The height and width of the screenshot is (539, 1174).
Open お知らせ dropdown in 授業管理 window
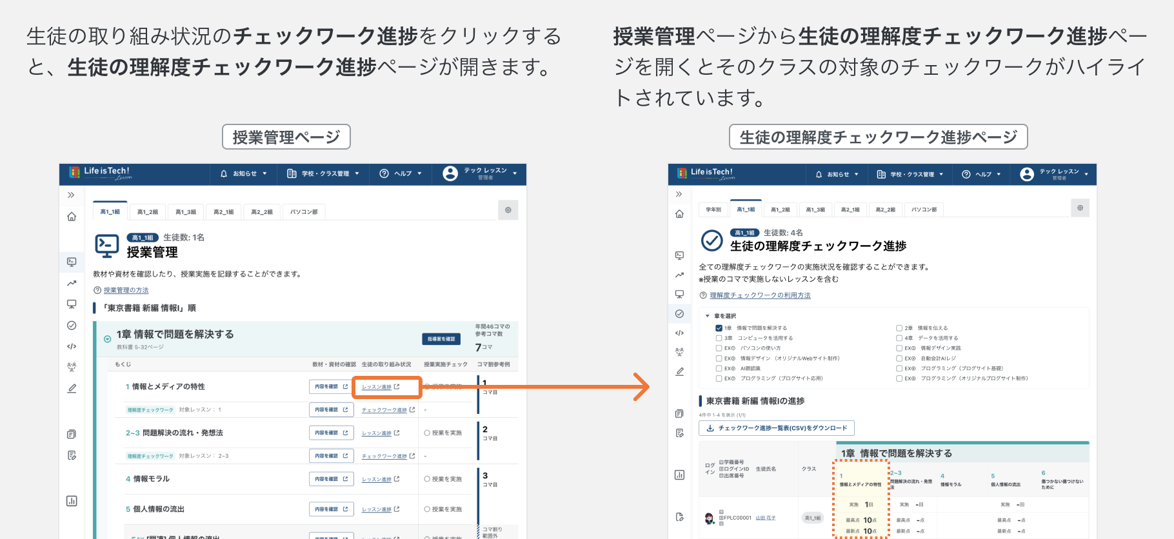pyautogui.click(x=244, y=174)
